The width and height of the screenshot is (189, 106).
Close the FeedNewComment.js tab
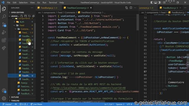coord(91,8)
